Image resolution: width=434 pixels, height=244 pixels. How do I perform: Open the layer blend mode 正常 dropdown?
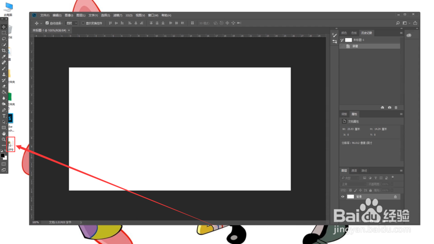[x=353, y=184]
